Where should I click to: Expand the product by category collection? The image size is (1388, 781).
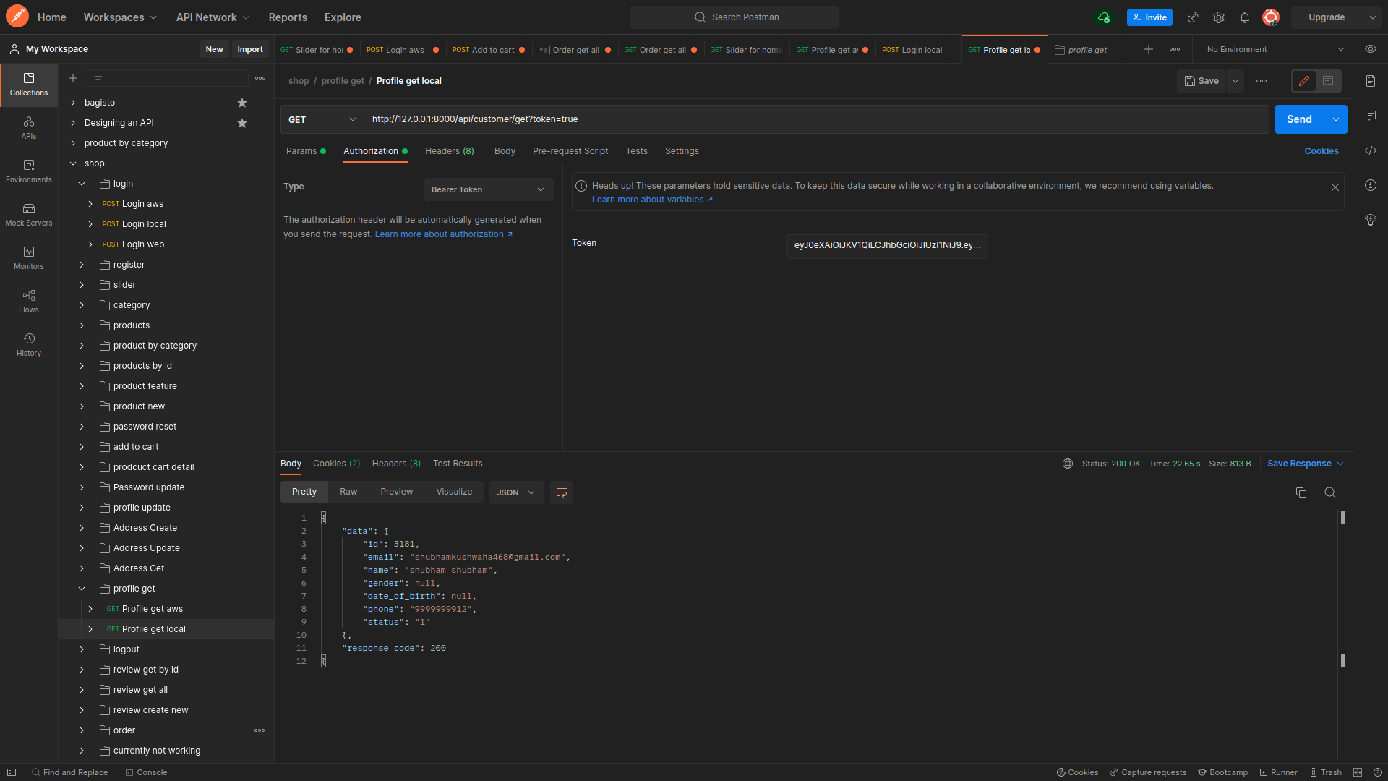(73, 143)
